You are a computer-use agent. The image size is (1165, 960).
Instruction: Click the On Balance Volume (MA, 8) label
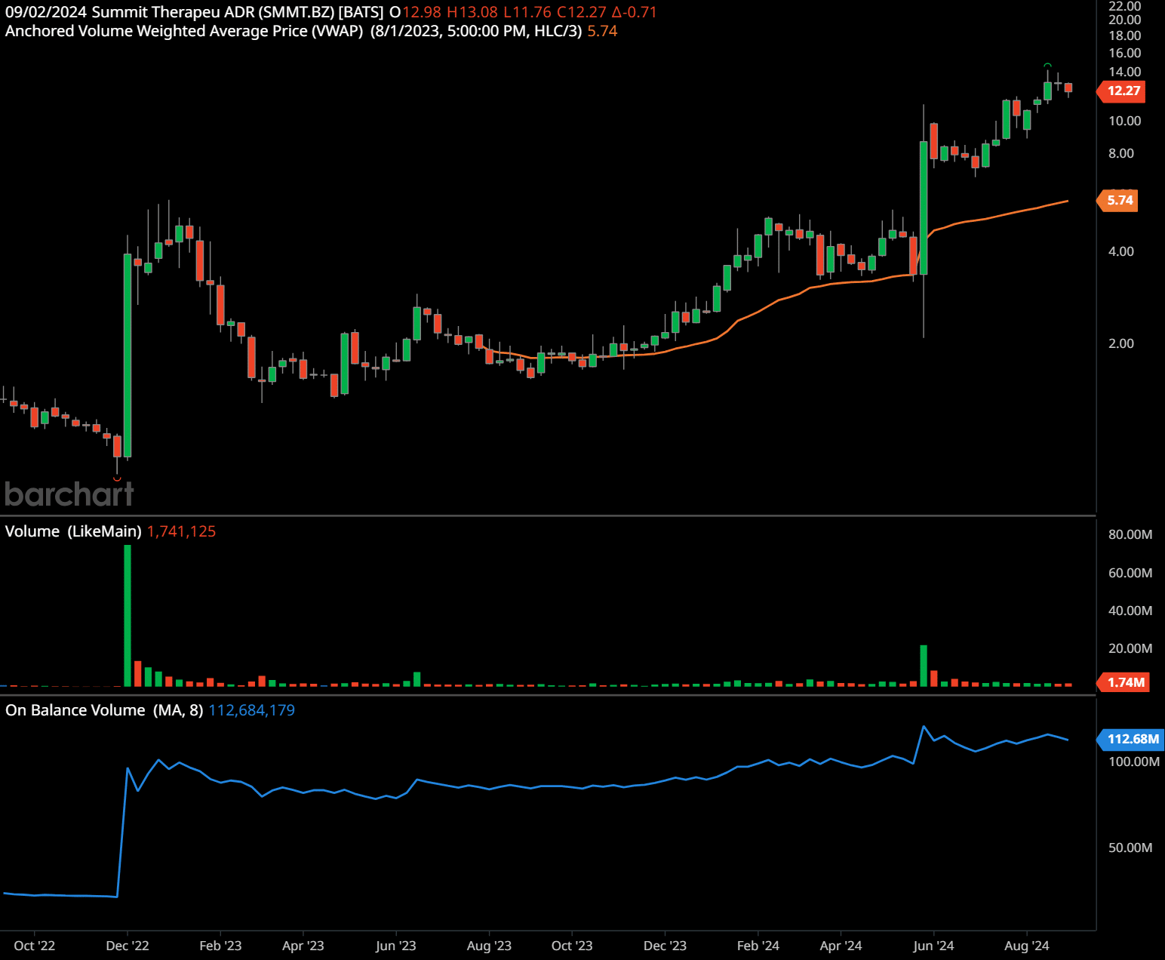pyautogui.click(x=104, y=710)
